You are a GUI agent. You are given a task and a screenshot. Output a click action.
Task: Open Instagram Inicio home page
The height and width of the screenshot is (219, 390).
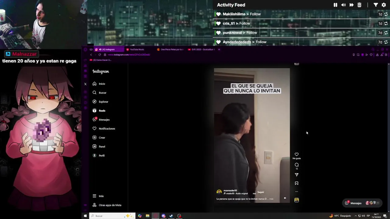(99, 84)
